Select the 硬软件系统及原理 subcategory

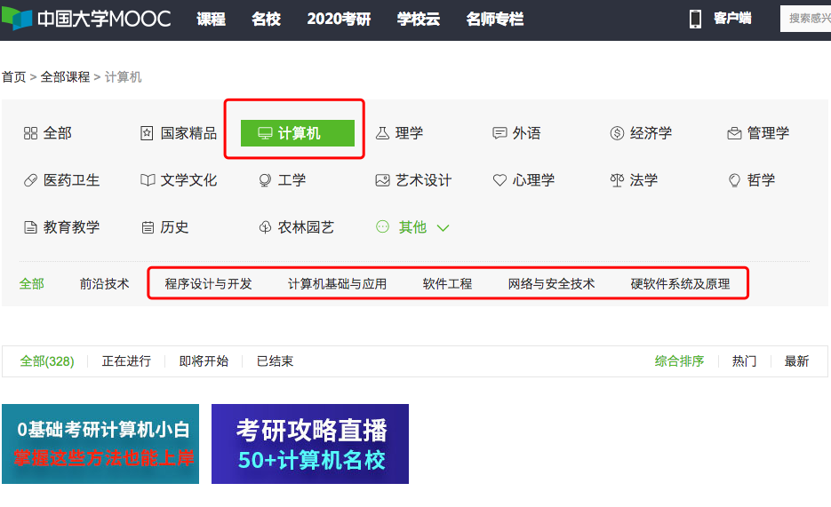[x=680, y=284]
